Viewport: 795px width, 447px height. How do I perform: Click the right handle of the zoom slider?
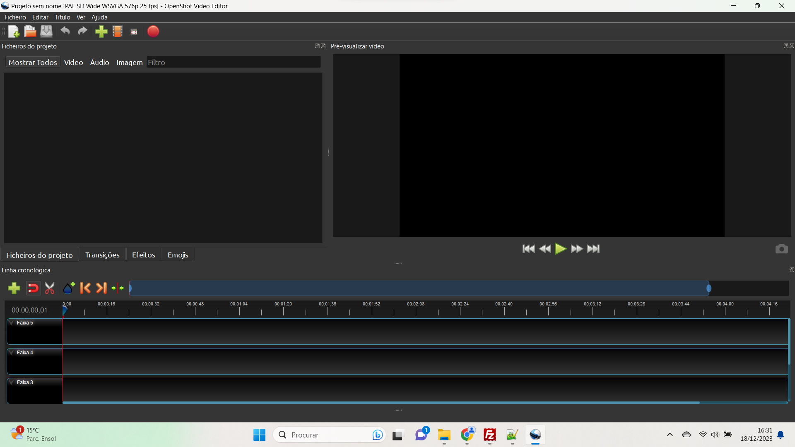coord(709,288)
